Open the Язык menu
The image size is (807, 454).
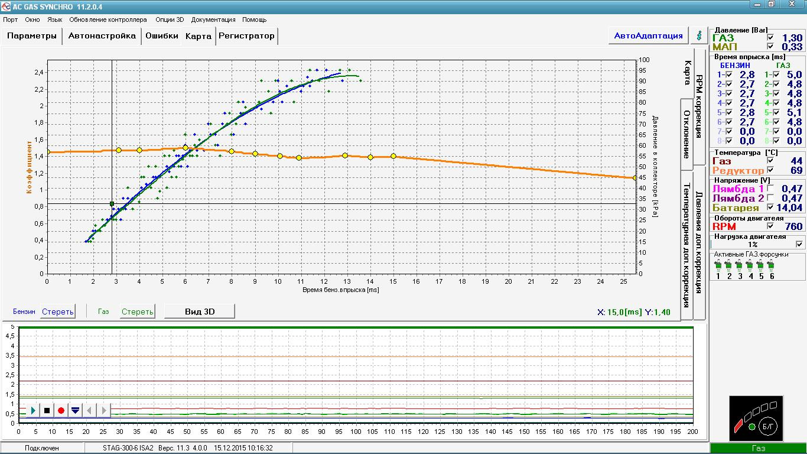54,20
